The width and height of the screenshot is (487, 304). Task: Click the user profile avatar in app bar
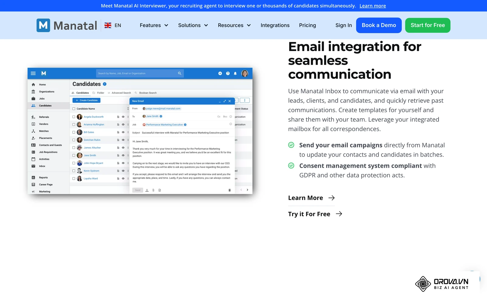point(245,73)
